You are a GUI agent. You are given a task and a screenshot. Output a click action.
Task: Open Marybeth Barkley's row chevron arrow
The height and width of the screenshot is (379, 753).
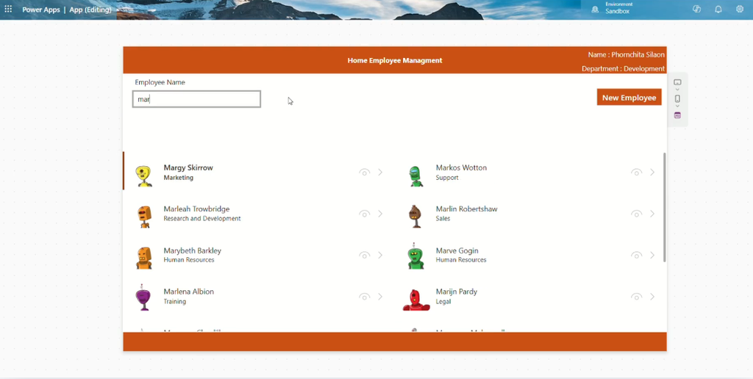tap(380, 255)
